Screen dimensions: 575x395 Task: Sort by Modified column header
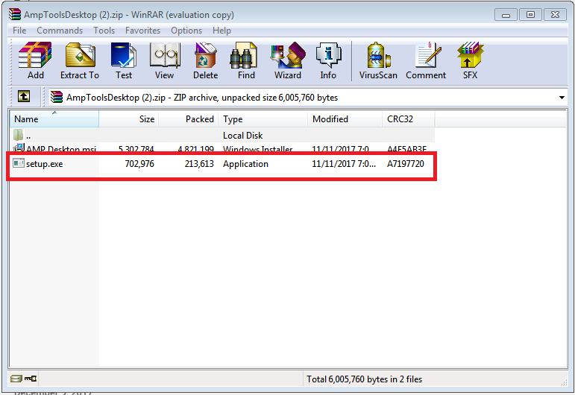click(345, 119)
